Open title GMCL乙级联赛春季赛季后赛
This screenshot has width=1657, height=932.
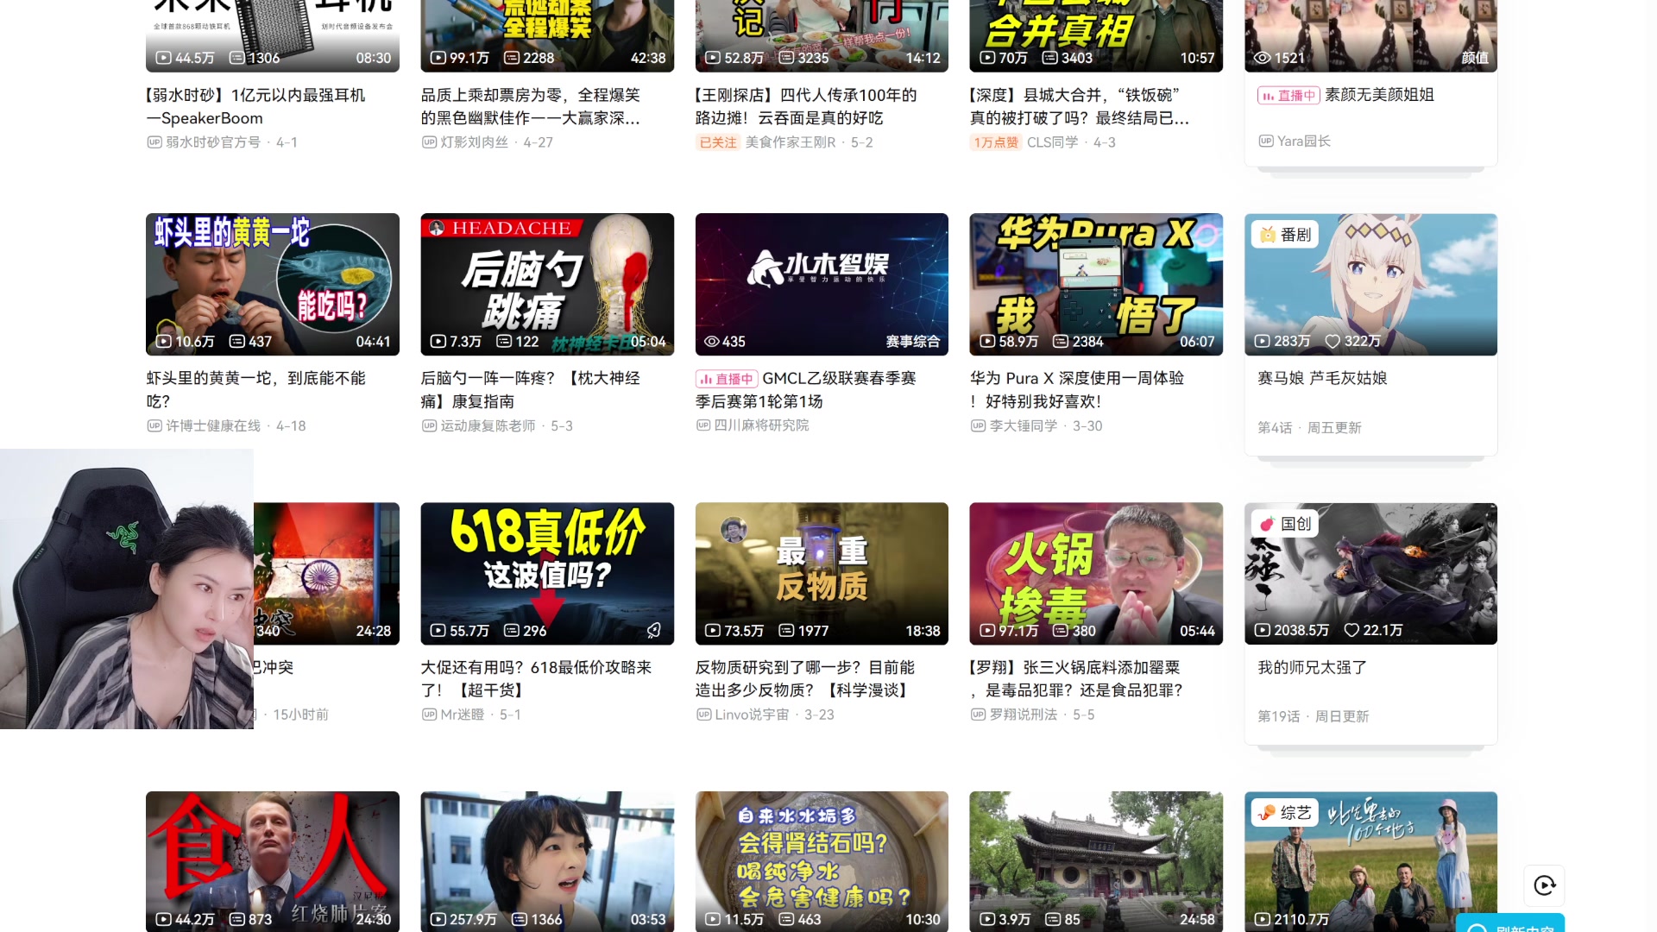pyautogui.click(x=806, y=390)
